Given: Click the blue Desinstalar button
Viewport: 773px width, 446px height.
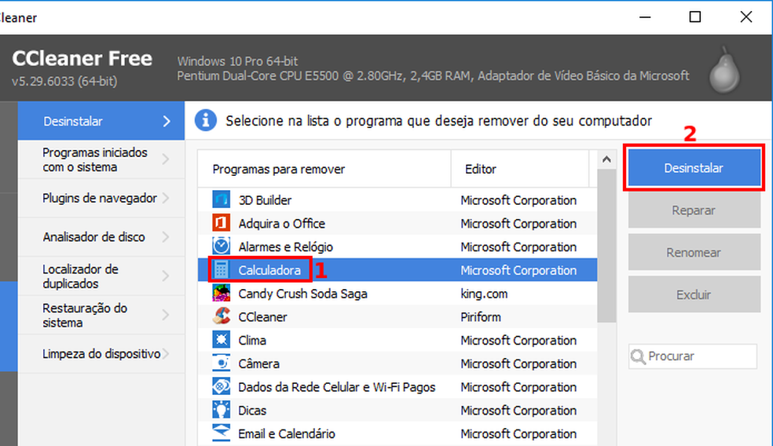Looking at the screenshot, I should (x=694, y=168).
